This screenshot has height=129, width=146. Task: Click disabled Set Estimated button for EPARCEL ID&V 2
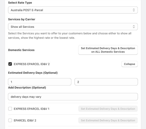pos(108,120)
